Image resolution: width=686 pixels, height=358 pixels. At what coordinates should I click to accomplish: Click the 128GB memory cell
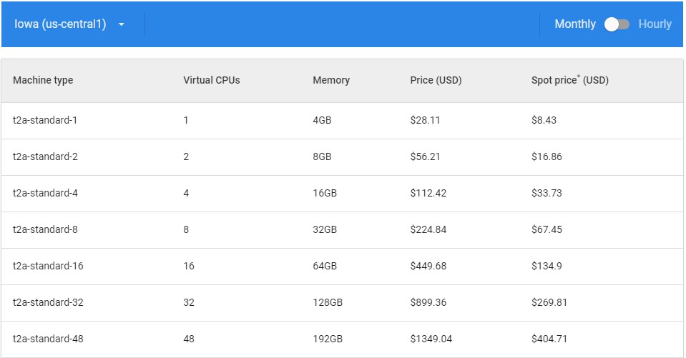[x=328, y=302]
